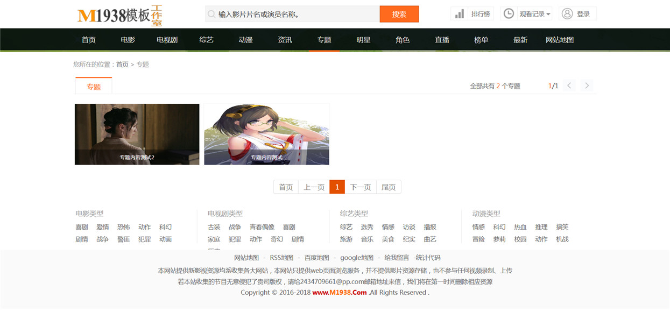Open 推理 under 动漫类型

(541, 227)
